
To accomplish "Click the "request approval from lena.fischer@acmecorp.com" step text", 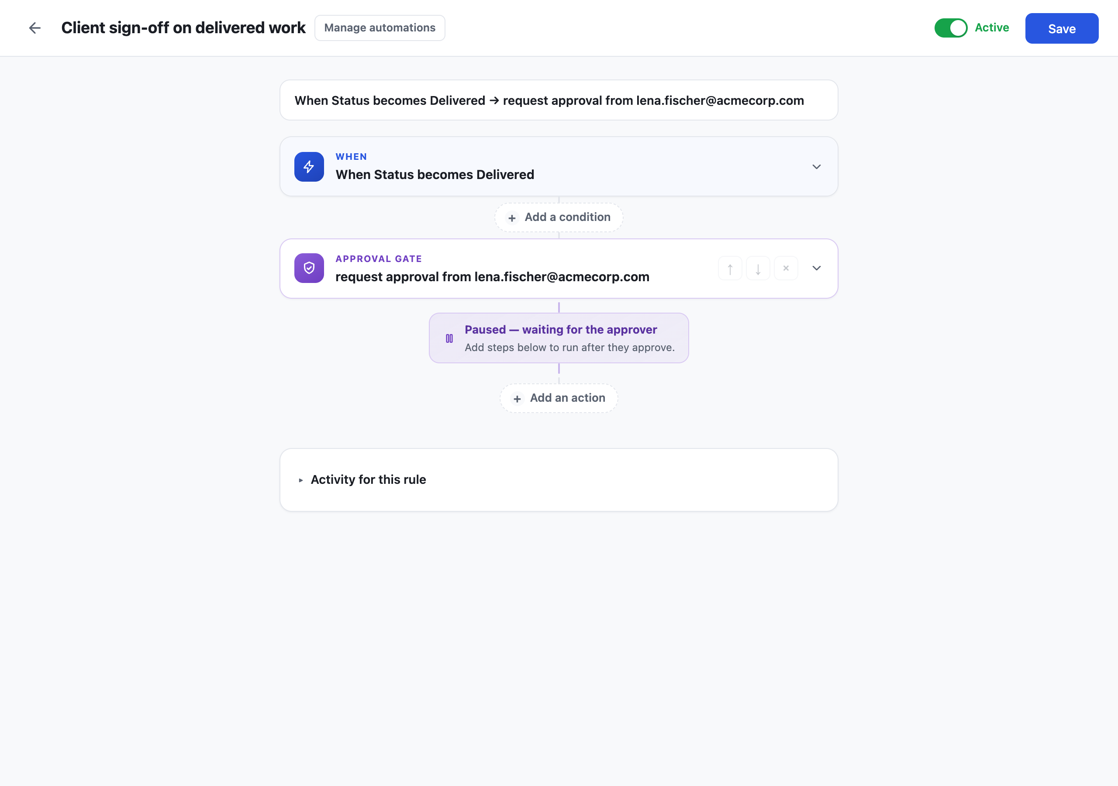I will coord(492,277).
